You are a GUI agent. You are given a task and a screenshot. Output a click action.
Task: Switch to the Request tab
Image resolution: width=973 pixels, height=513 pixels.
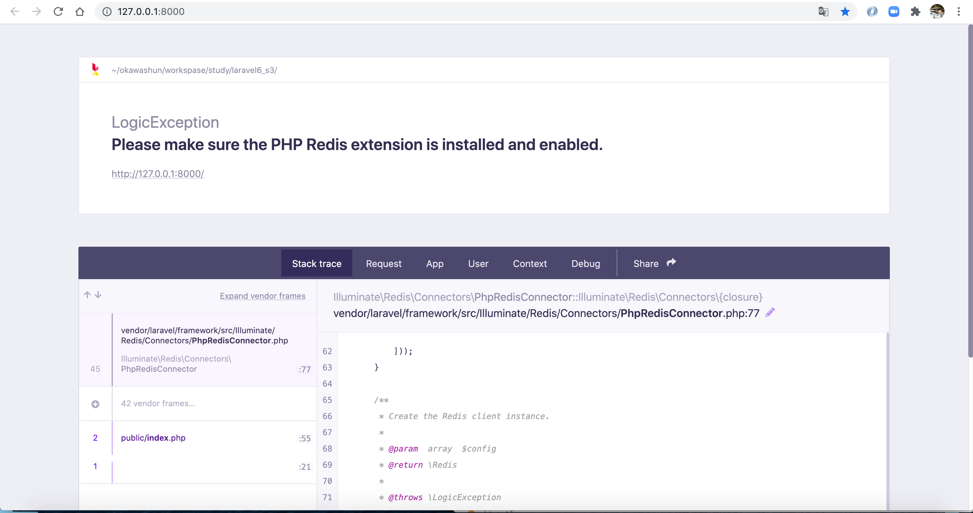point(383,263)
